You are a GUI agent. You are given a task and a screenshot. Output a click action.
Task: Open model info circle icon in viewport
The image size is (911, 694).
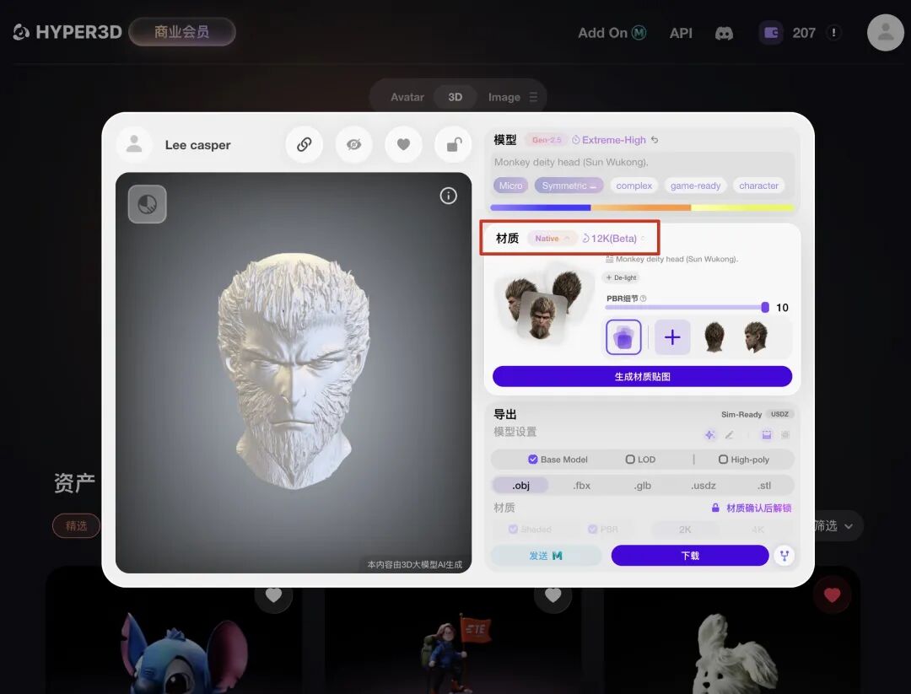point(448,196)
